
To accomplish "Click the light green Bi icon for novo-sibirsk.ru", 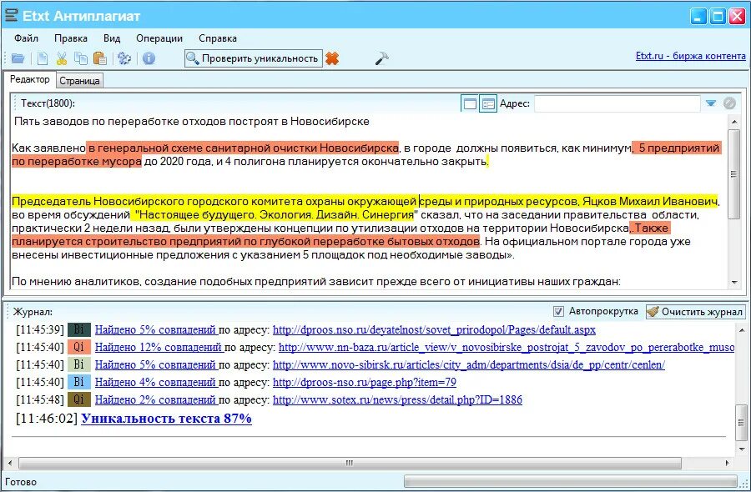I will 79,364.
